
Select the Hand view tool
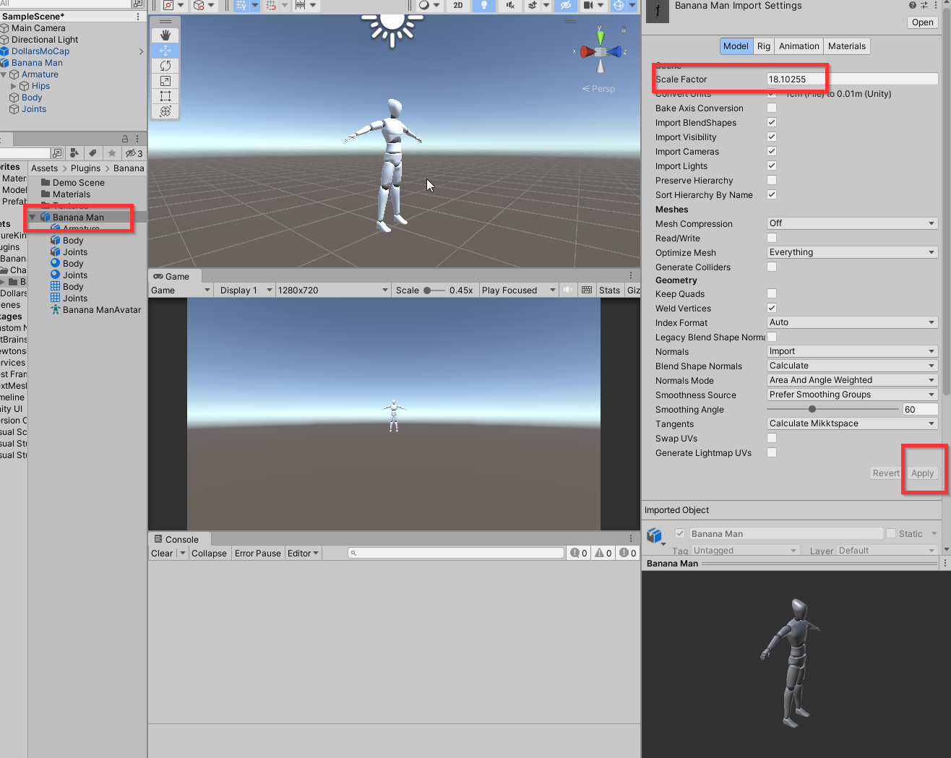coord(165,35)
